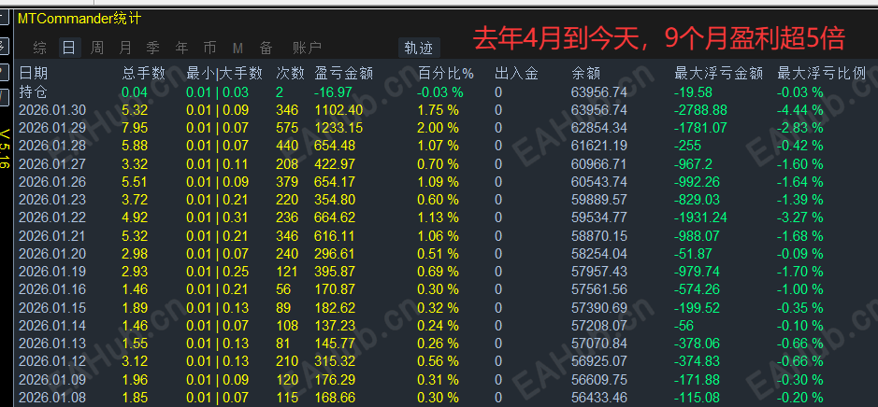Switch to the 季 quarterly tab
This screenshot has height=407, width=878.
click(x=152, y=49)
